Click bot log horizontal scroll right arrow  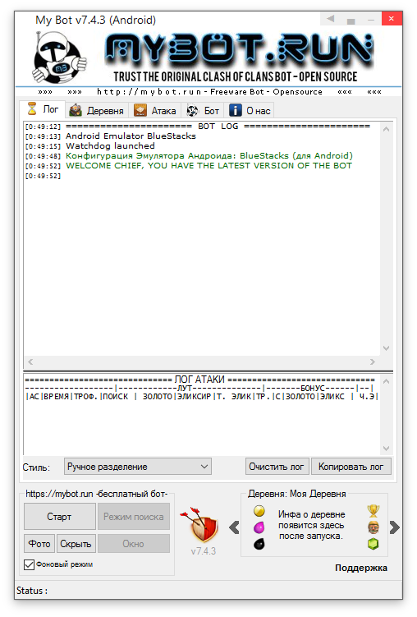coord(373,361)
